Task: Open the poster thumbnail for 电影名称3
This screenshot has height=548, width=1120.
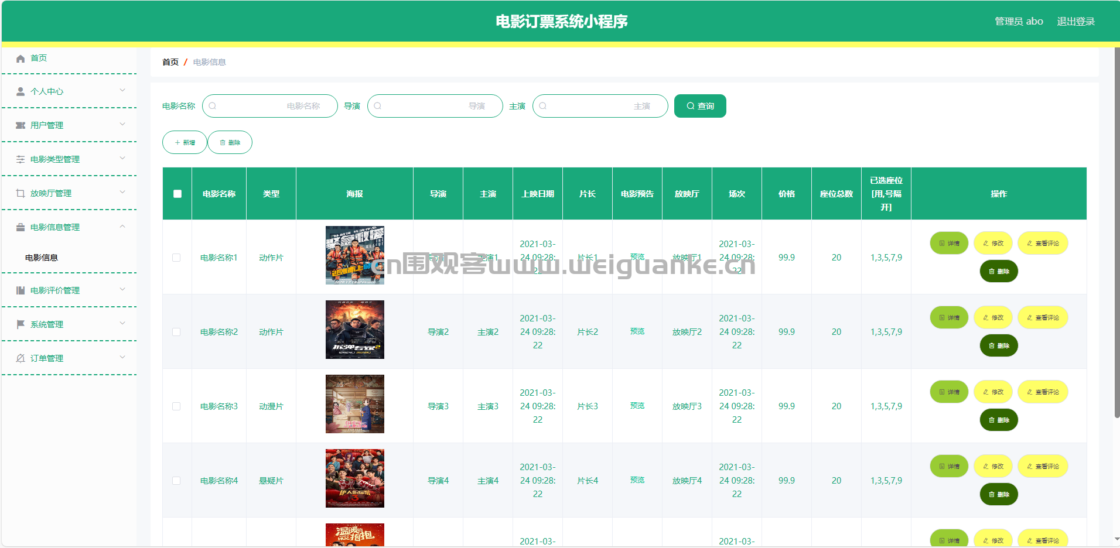Action: coord(355,404)
